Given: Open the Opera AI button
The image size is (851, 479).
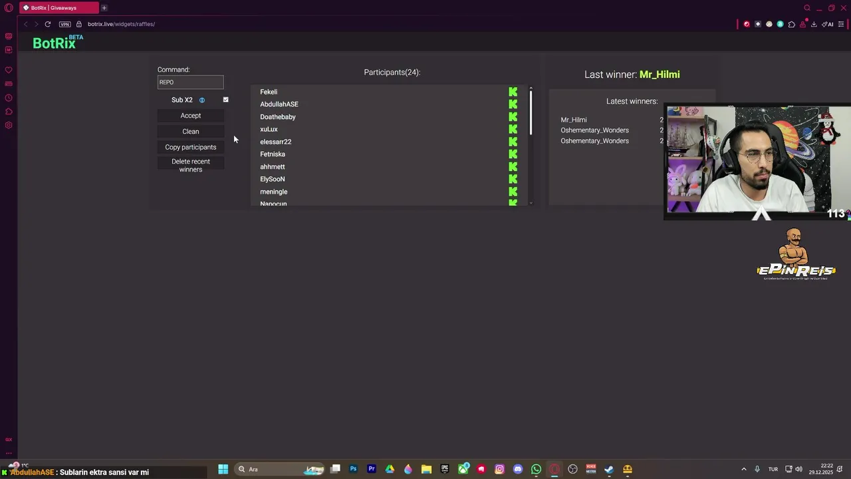Looking at the screenshot, I should [x=828, y=24].
